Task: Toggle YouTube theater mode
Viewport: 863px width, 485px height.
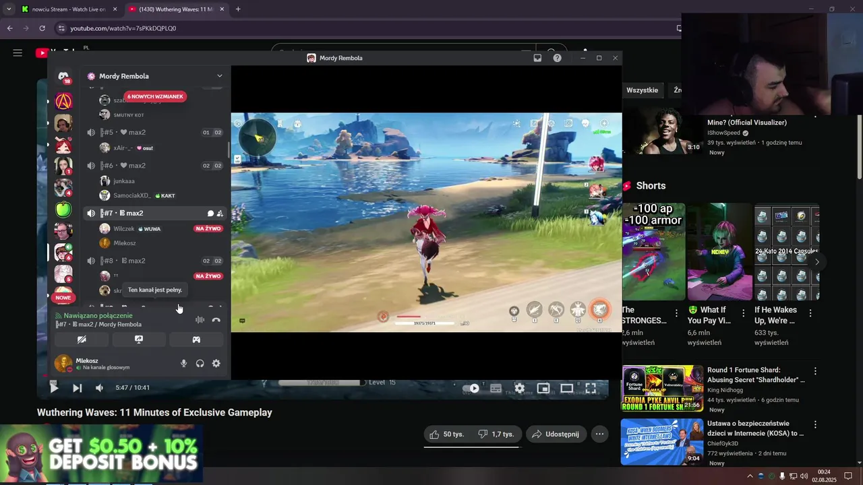Action: [x=566, y=388]
